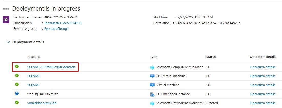282x108 pixels.
Task: Click the Correlation ID value 4e669432-2a9b-4d1e-a249-8173ae14922e
Action: tap(209, 23)
